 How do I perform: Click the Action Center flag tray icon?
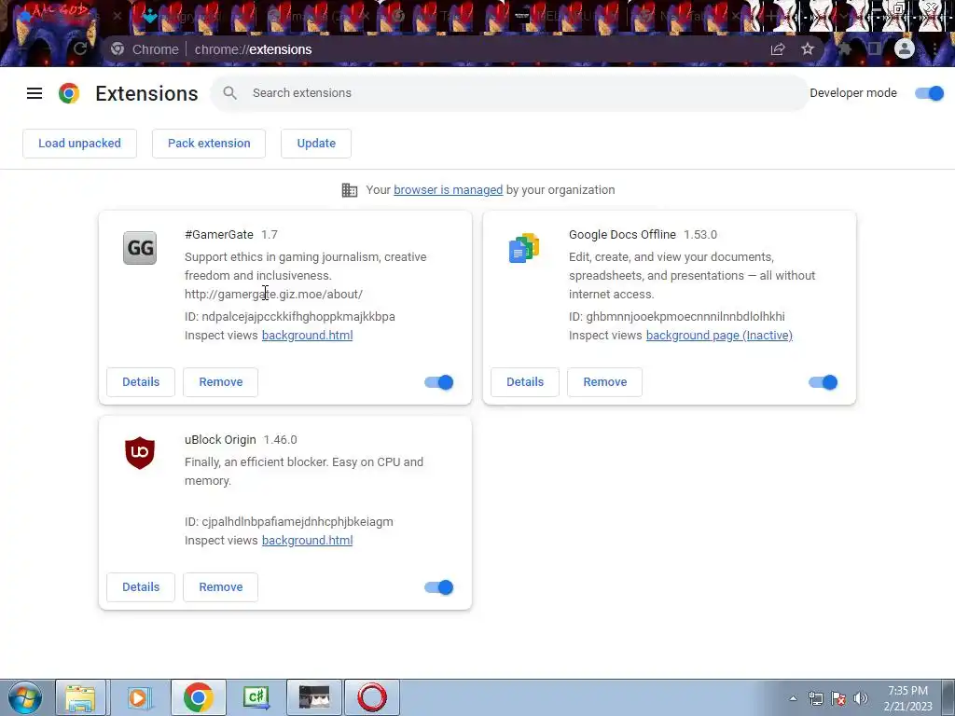(x=838, y=698)
